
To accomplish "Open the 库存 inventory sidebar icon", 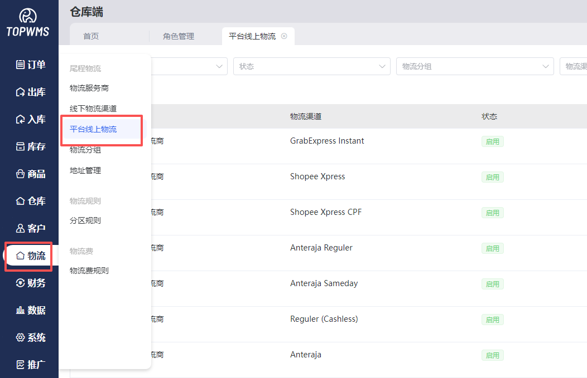I will click(21, 146).
